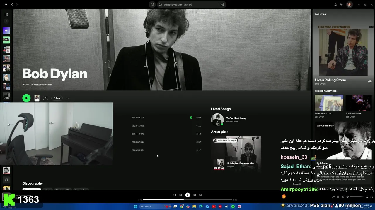Screen dimensions: 375x210
Task: Play Bob Dylan with green play button
Action: pyautogui.click(x=26, y=98)
